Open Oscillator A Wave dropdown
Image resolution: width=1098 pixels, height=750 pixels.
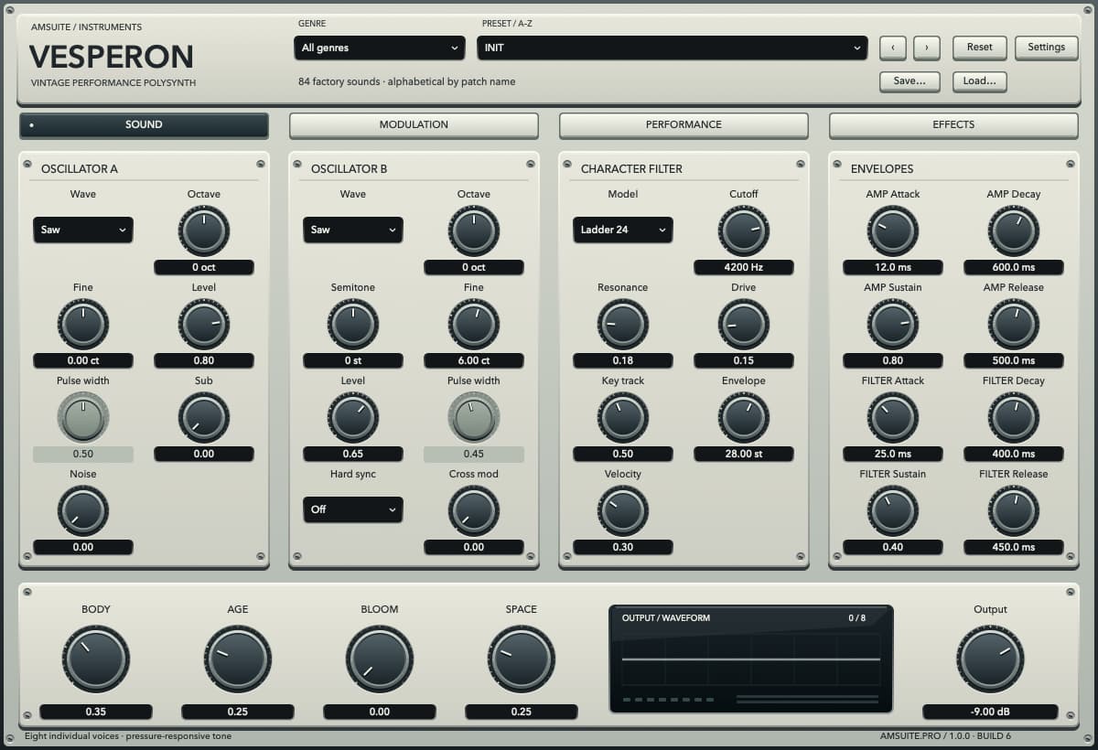click(83, 230)
